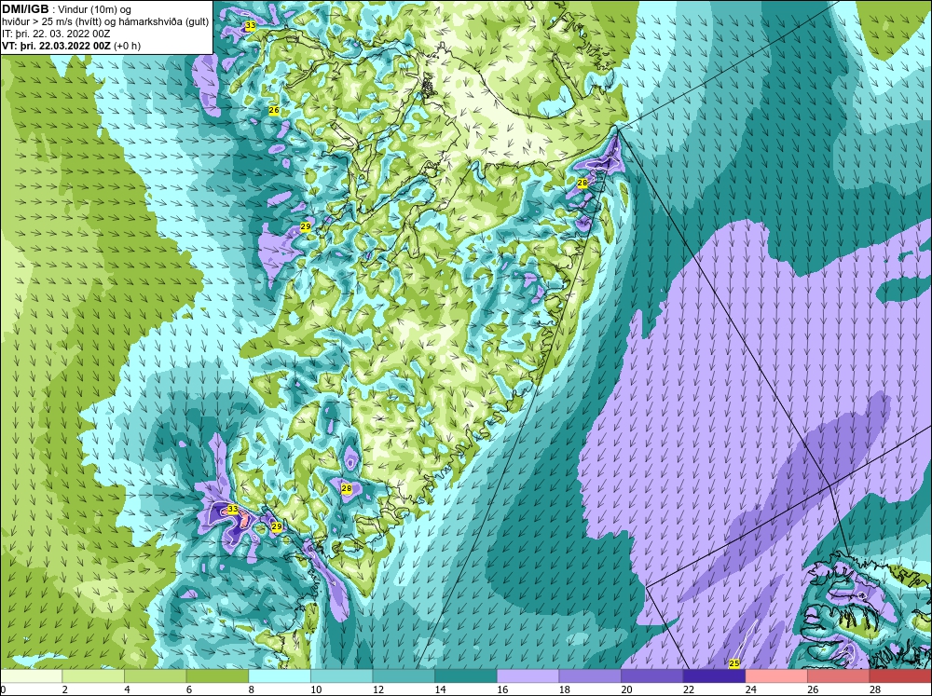932x696 pixels.
Task: Pick the 4–6 m/s green swatch
Action: pyautogui.click(x=155, y=676)
